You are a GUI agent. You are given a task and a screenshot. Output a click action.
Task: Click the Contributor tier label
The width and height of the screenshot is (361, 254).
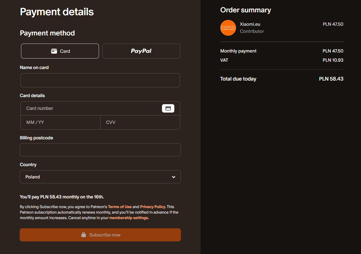point(252,31)
